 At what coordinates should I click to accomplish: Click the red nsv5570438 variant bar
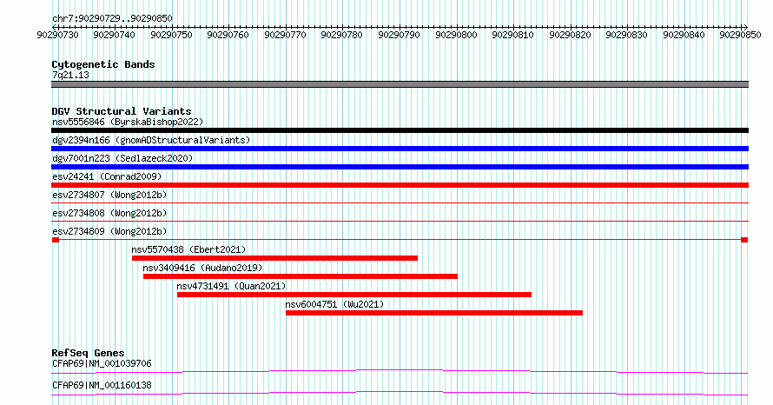click(x=274, y=258)
